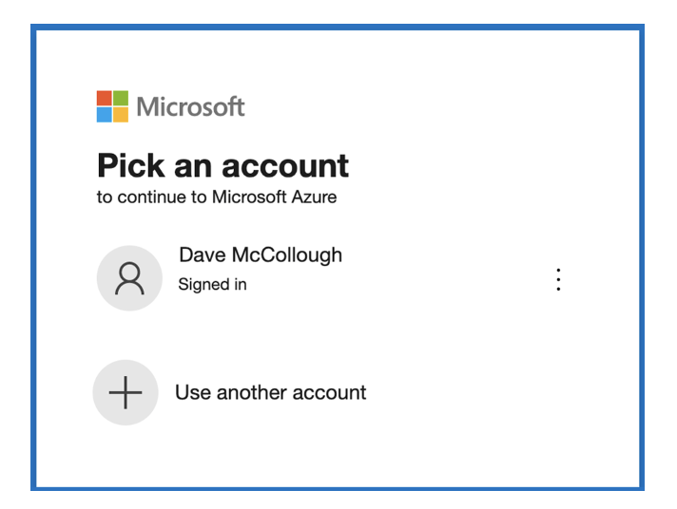Screen dimensions: 677x509
Task: Click the "Signed in" status text
Action: click(212, 284)
